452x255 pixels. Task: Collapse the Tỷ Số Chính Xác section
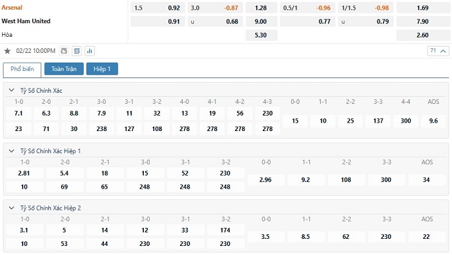[12, 90]
